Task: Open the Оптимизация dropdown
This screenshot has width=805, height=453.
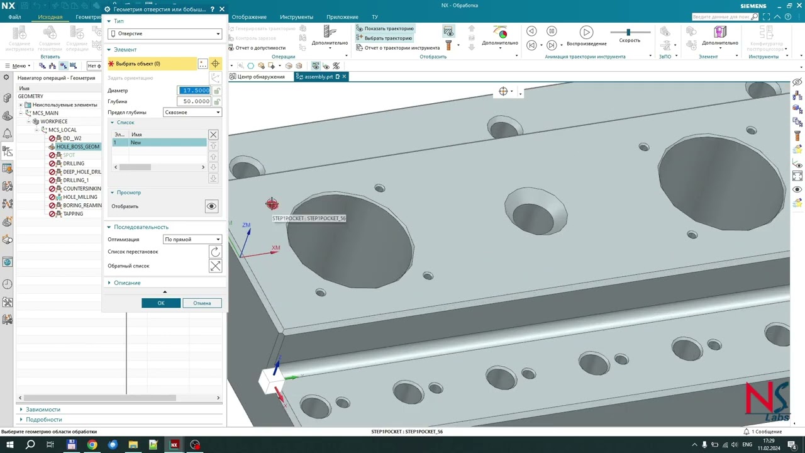Action: (192, 240)
